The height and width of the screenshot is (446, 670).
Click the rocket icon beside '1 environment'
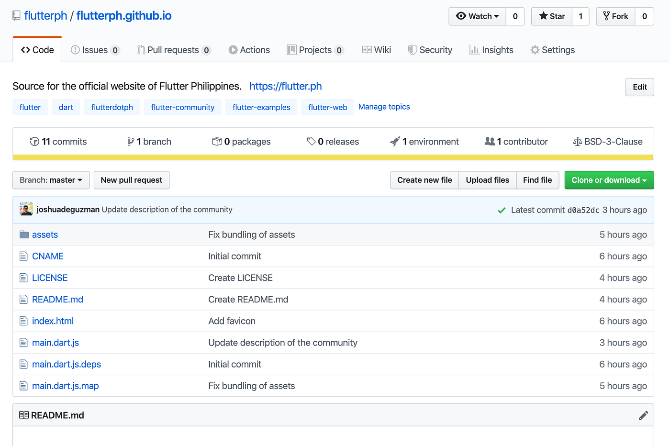(394, 141)
